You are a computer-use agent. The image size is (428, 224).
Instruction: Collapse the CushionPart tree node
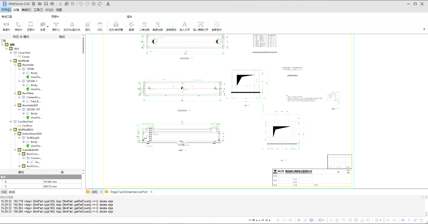coord(11,121)
